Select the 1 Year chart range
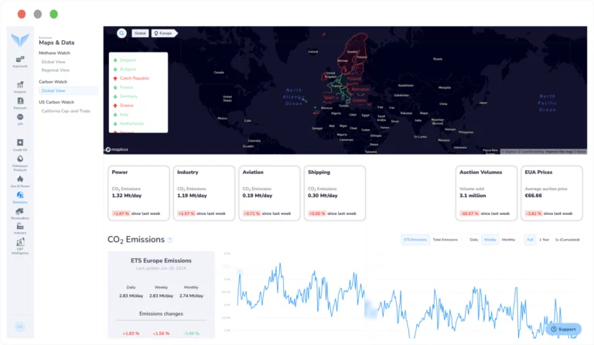Viewport: 594px width, 345px height. pyautogui.click(x=544, y=240)
